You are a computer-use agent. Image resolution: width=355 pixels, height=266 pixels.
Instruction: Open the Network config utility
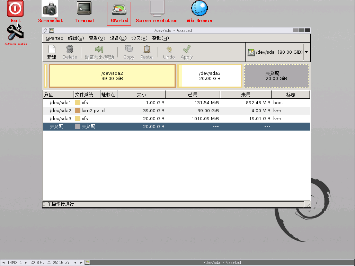point(15,34)
